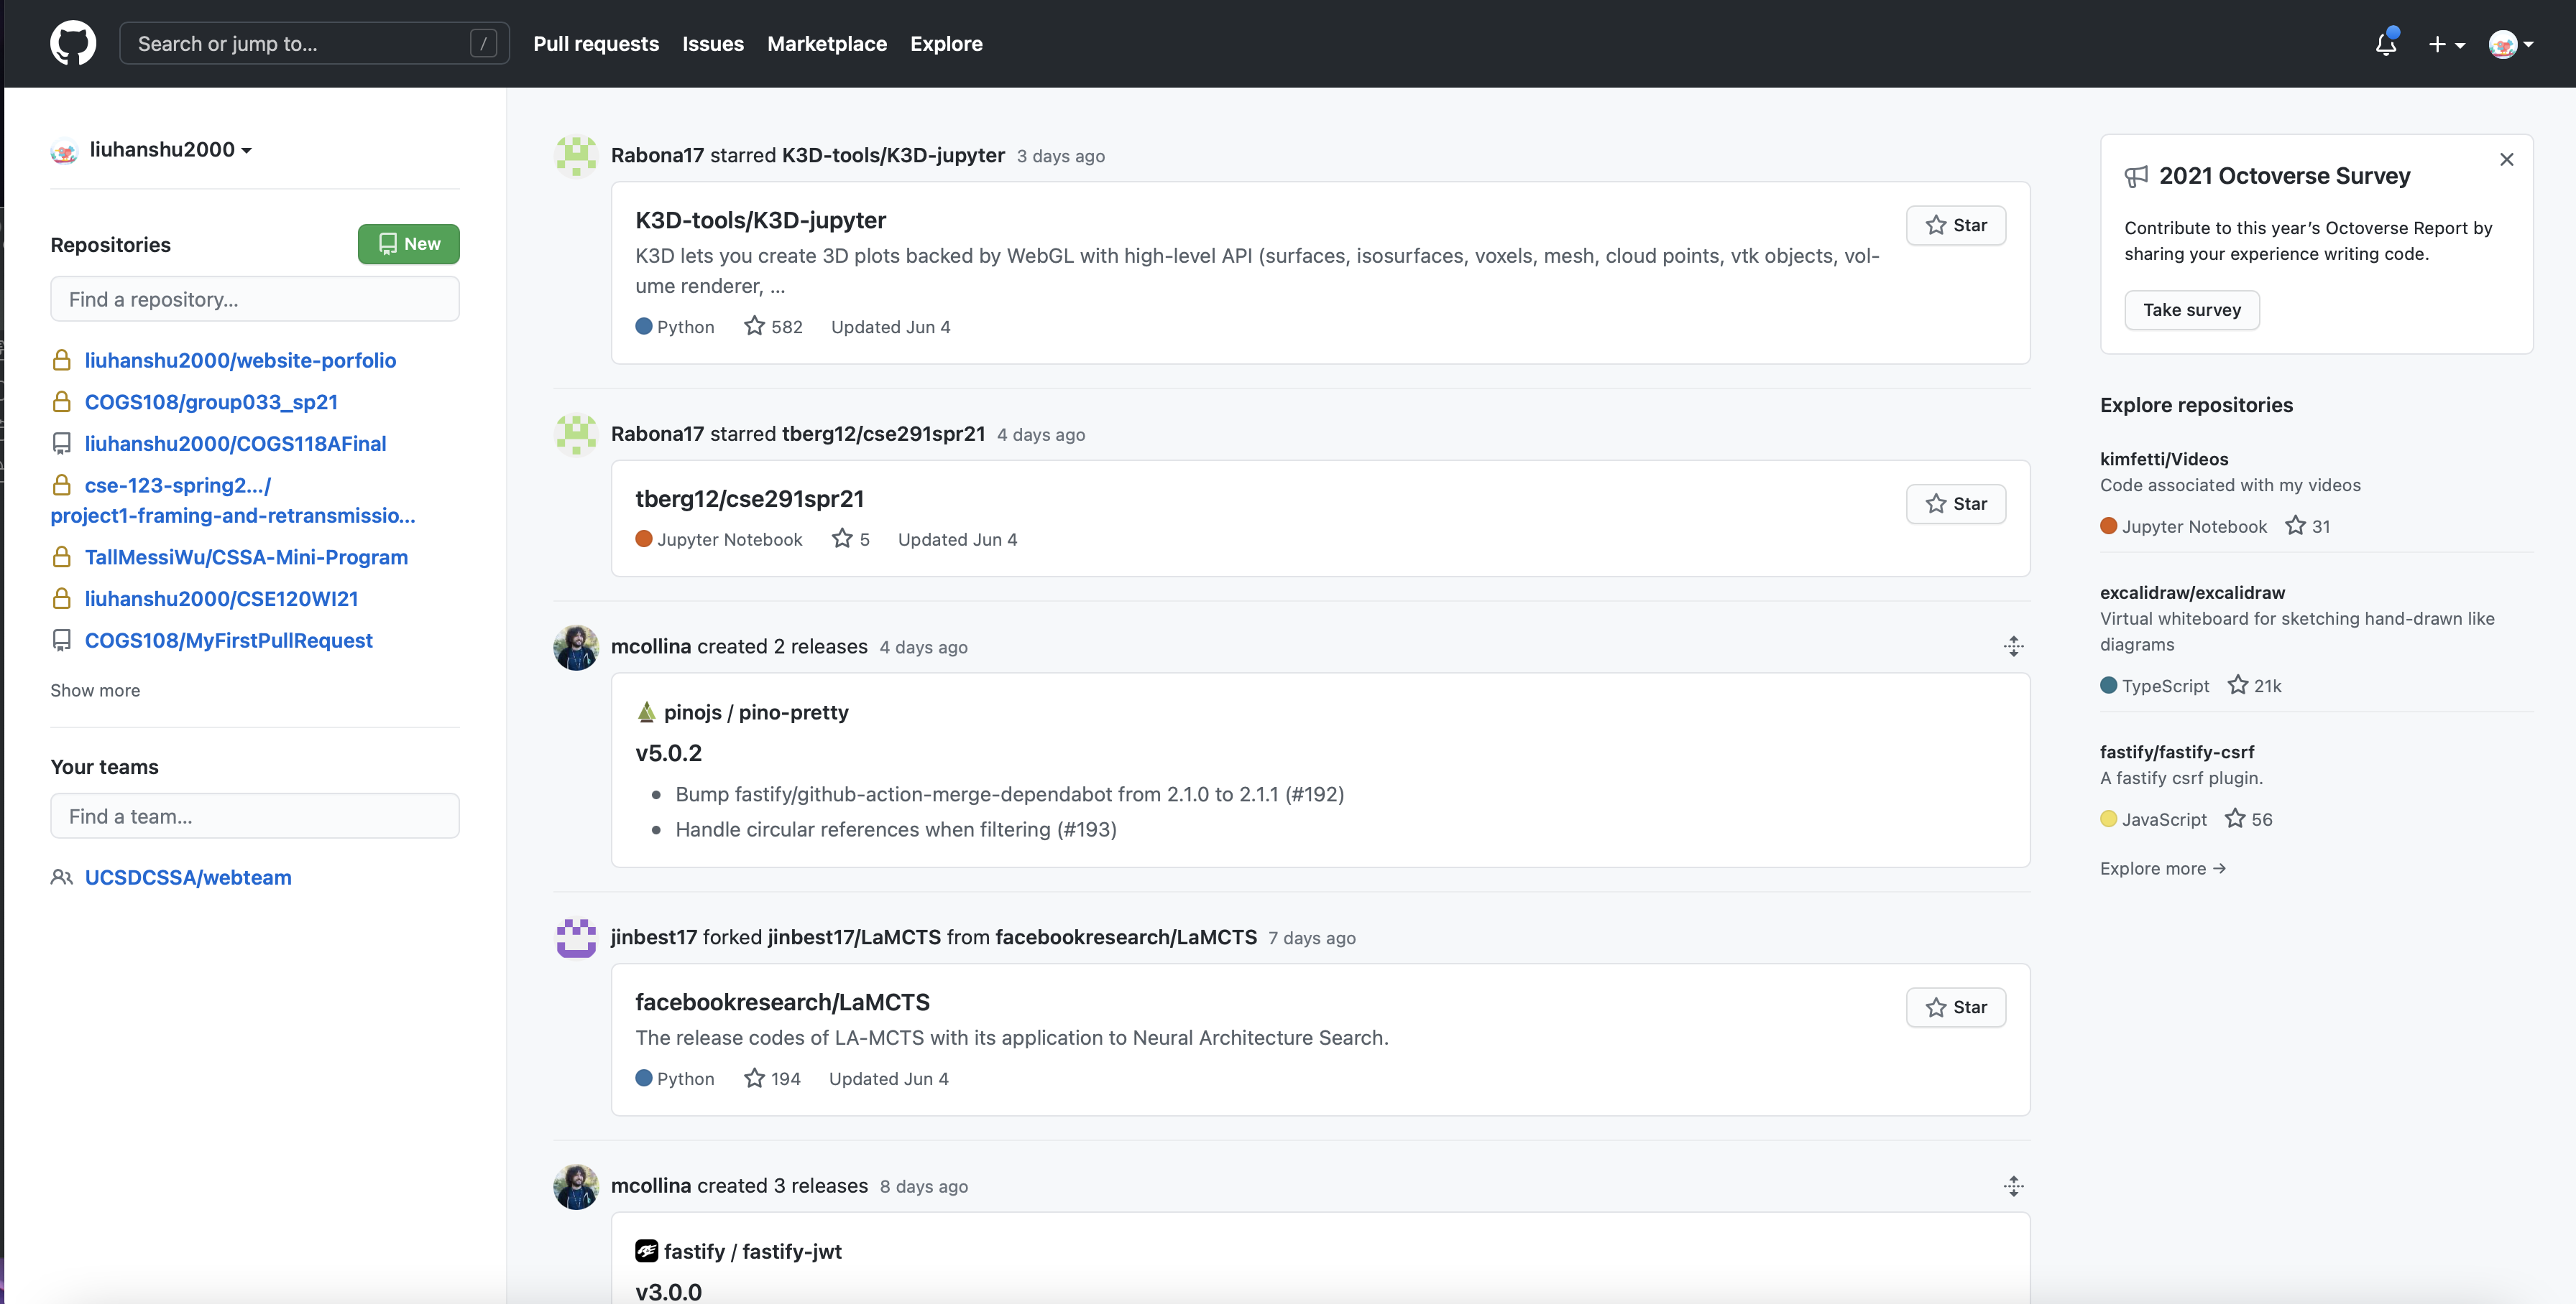Click the yellow JavaScript dot on fastify-csrf

click(x=2109, y=819)
